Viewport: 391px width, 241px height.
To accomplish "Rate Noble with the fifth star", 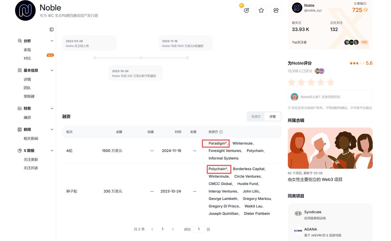I will (x=330, y=82).
